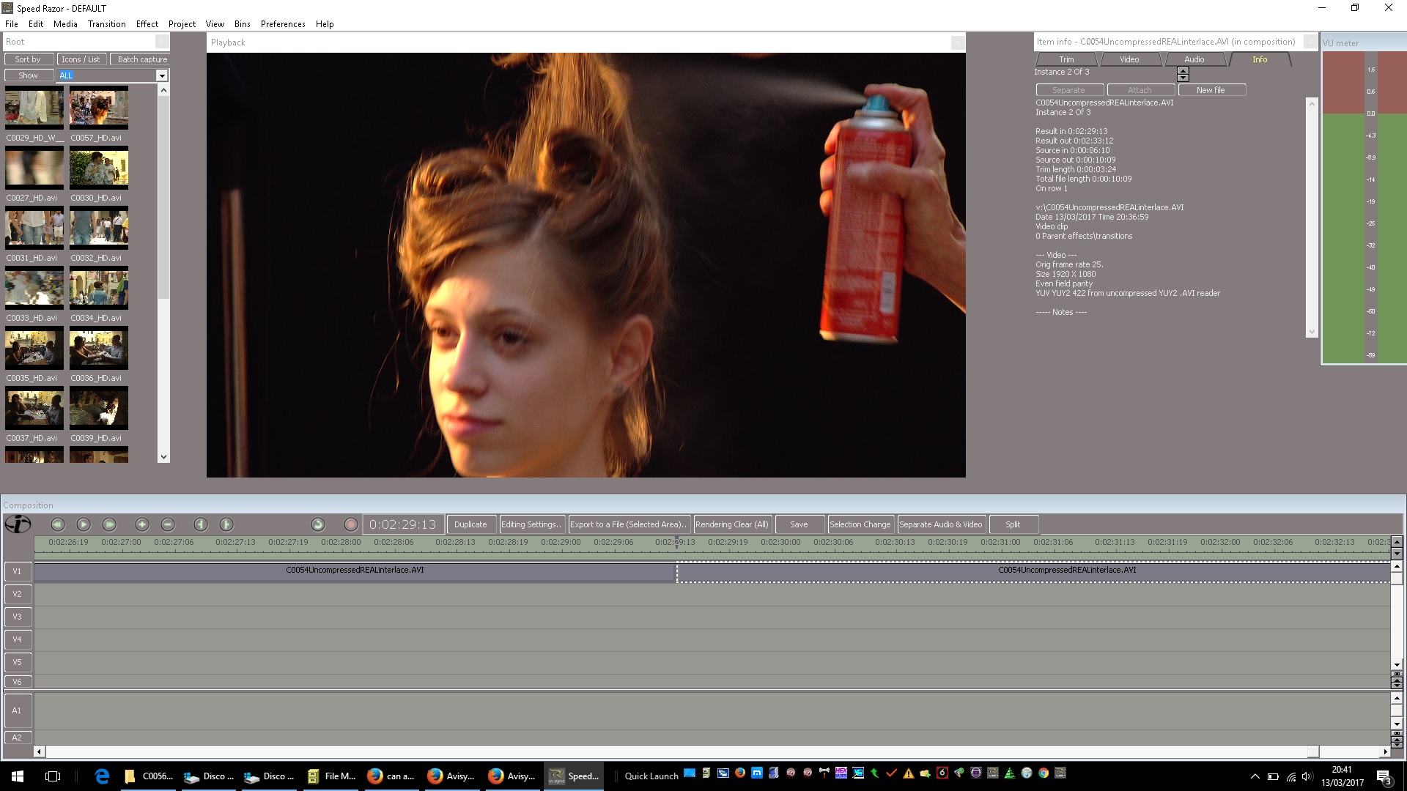Switch to the Trim tab
This screenshot has width=1407, height=791.
tap(1066, 59)
